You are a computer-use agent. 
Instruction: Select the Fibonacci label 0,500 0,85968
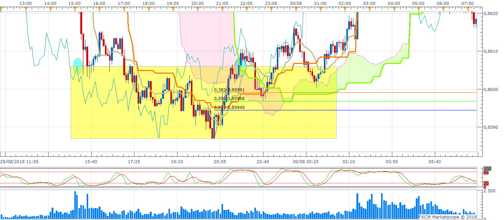tap(229, 98)
